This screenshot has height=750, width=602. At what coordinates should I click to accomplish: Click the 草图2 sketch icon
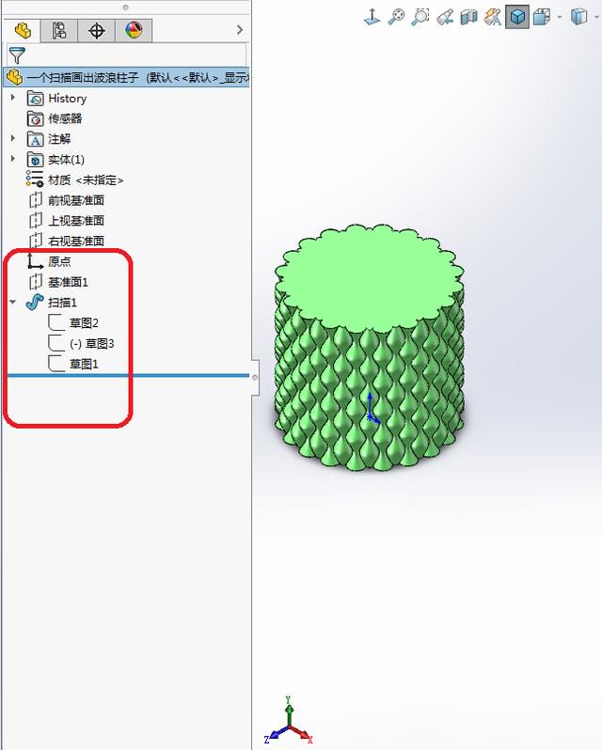click(56, 322)
